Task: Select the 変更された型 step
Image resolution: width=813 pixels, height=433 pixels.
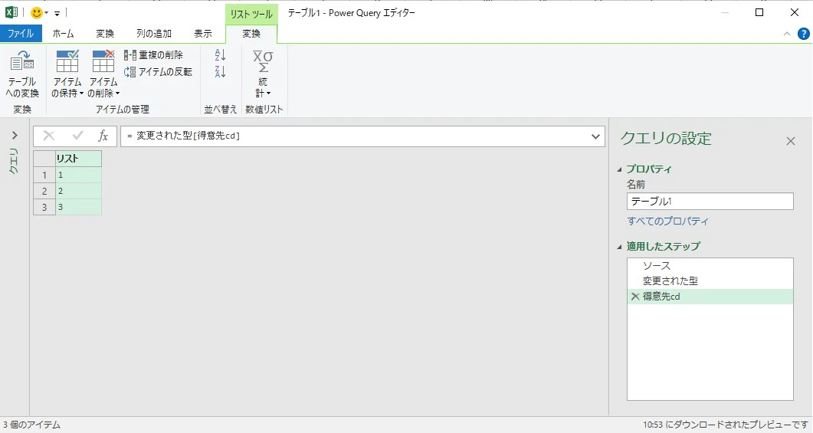Action: (x=710, y=281)
